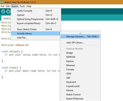This screenshot has width=123, height=101.
Task: Select Export compiled Binary
Action: pos(36,23)
